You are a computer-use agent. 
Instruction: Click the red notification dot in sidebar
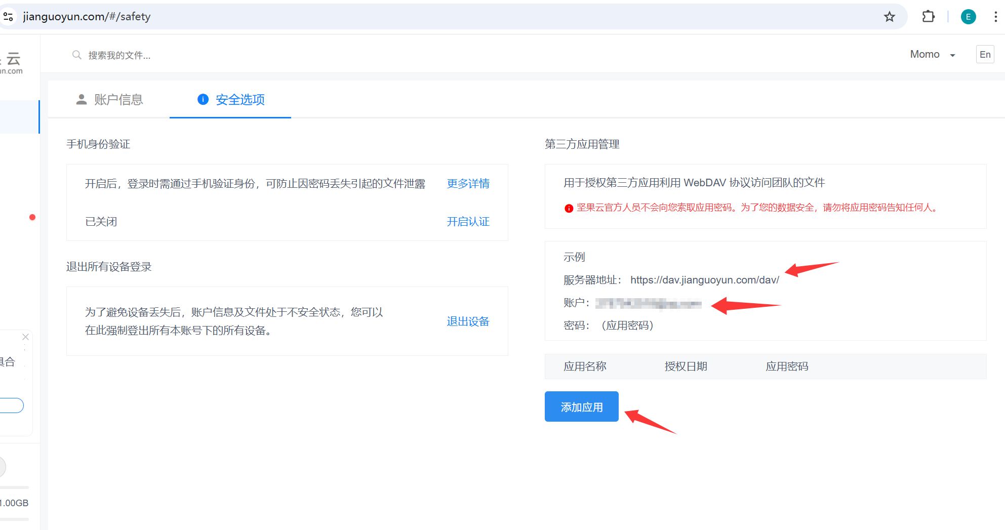pos(32,217)
